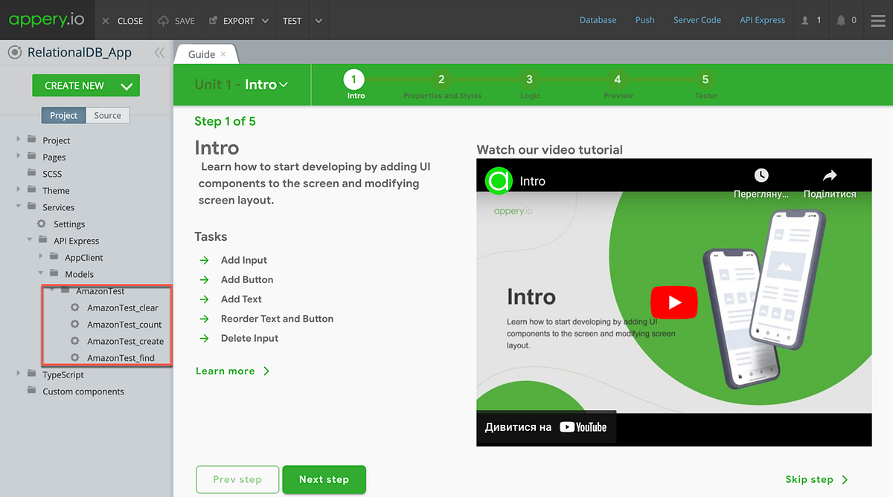Select the Project view toggle

pyautogui.click(x=63, y=115)
